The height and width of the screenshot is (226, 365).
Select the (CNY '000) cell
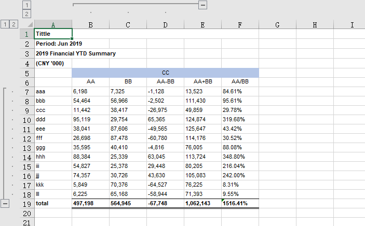[x=53, y=63]
